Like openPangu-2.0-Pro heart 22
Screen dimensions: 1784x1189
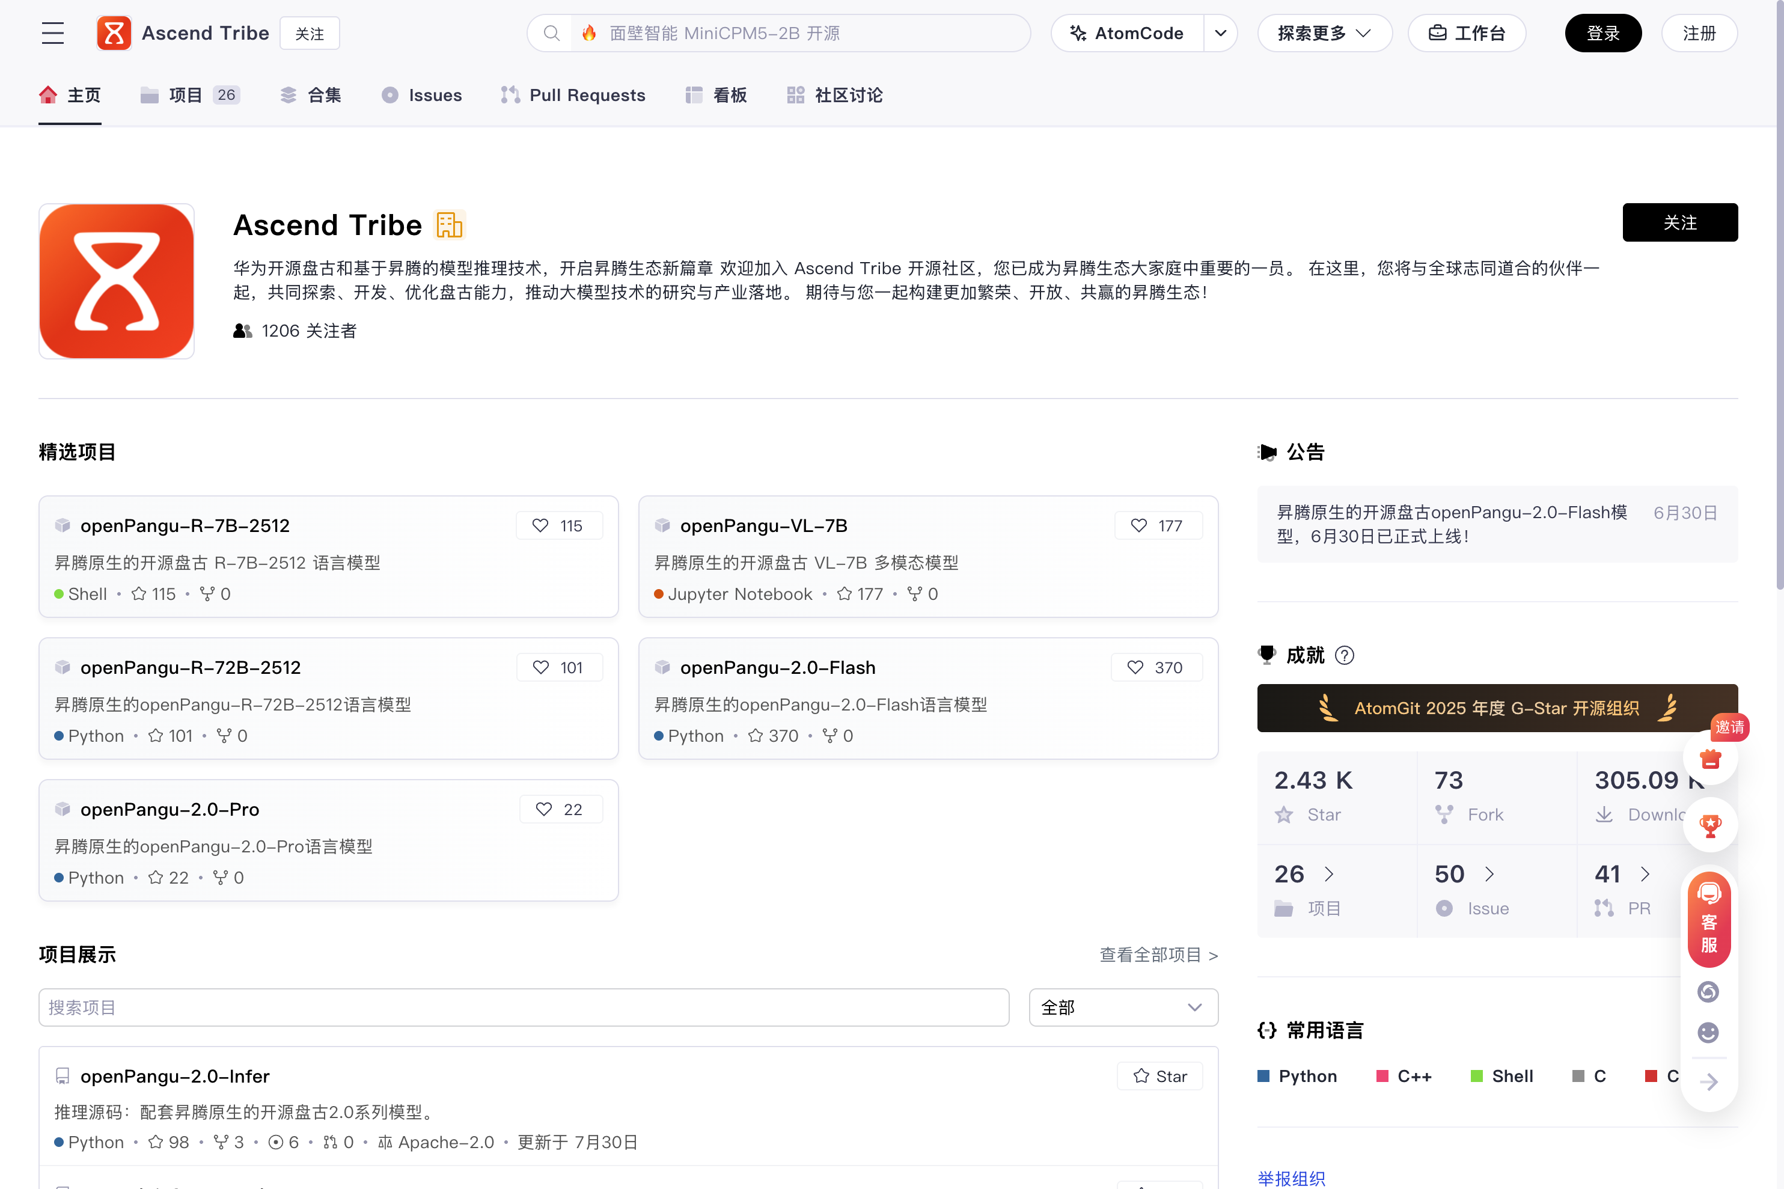click(560, 809)
